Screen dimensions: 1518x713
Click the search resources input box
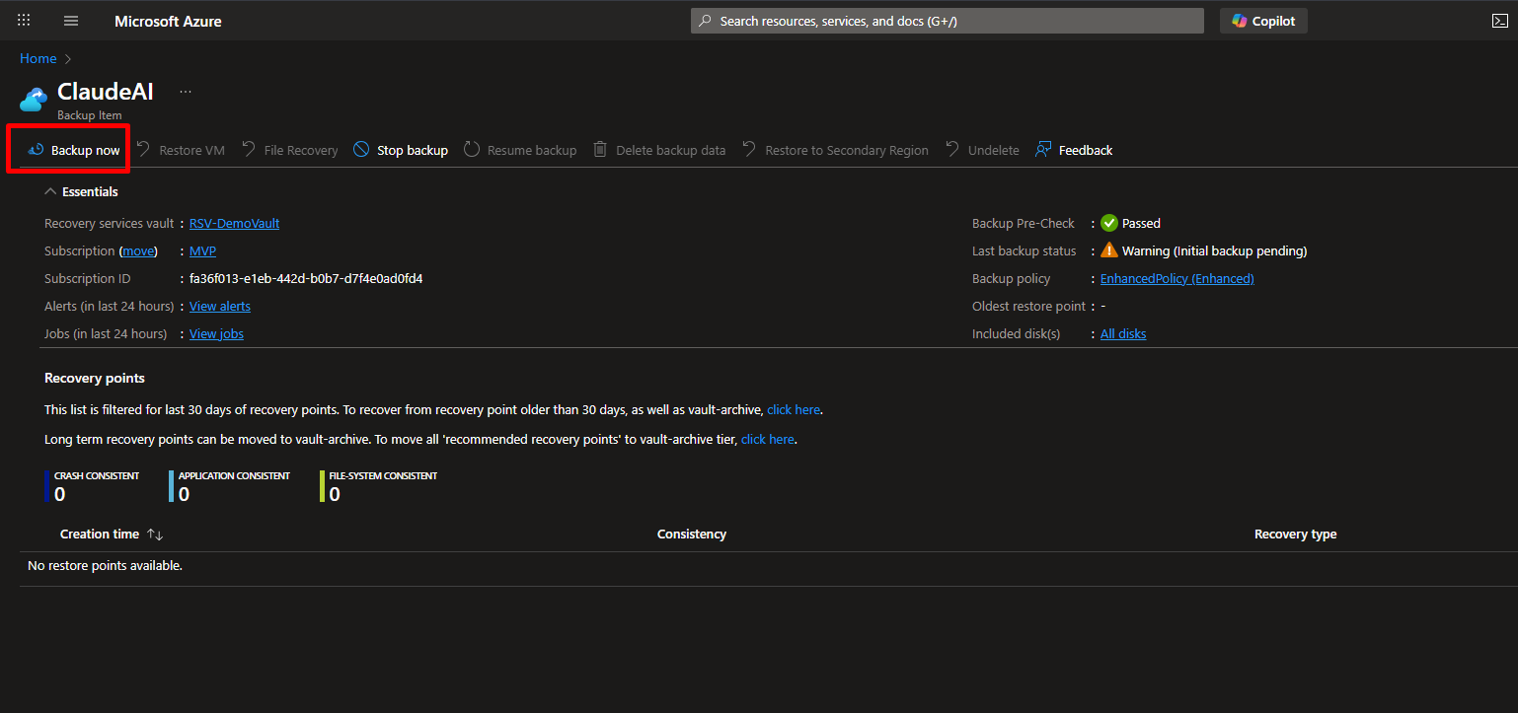coord(948,21)
